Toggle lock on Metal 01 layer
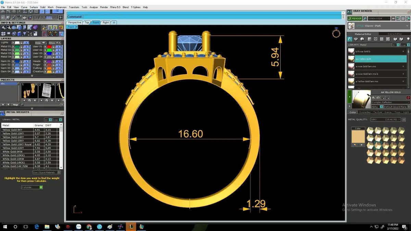 [x=21, y=47]
